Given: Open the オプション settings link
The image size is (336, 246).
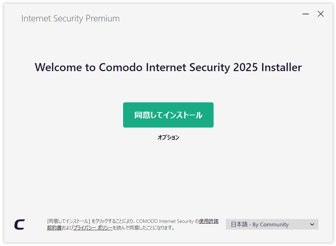Looking at the screenshot, I should pos(168,137).
